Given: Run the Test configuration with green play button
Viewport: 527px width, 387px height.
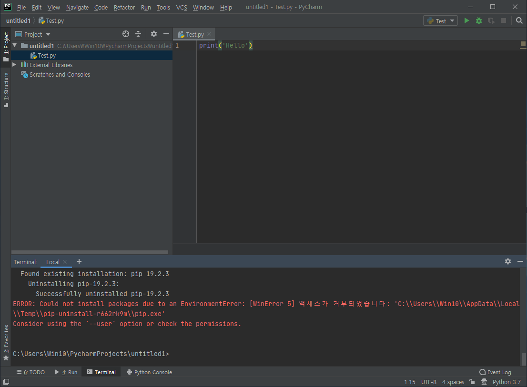Looking at the screenshot, I should point(466,21).
